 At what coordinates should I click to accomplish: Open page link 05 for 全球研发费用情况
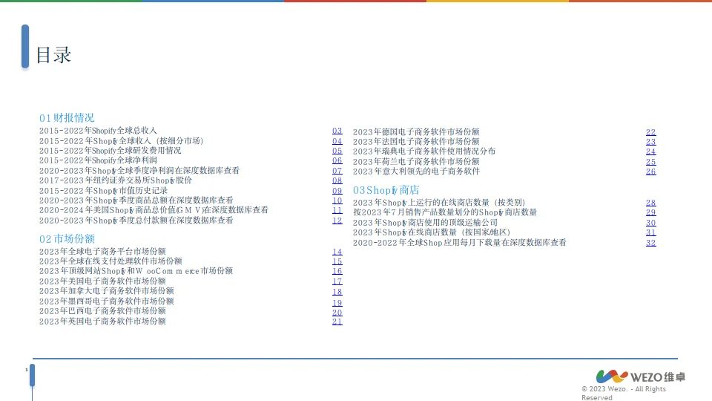[337, 151]
